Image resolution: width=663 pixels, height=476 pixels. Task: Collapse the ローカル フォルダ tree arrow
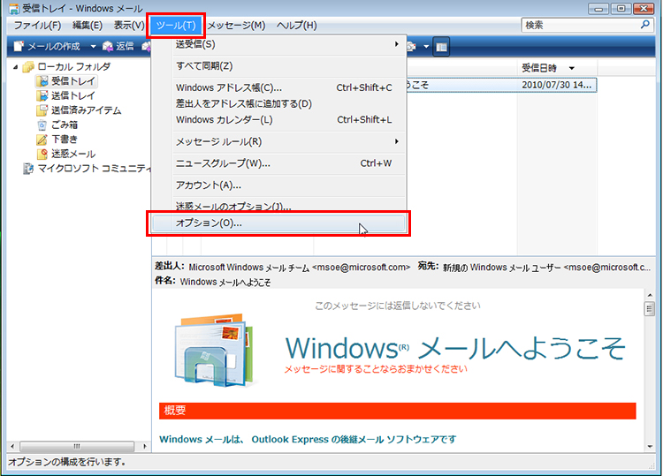coord(16,67)
